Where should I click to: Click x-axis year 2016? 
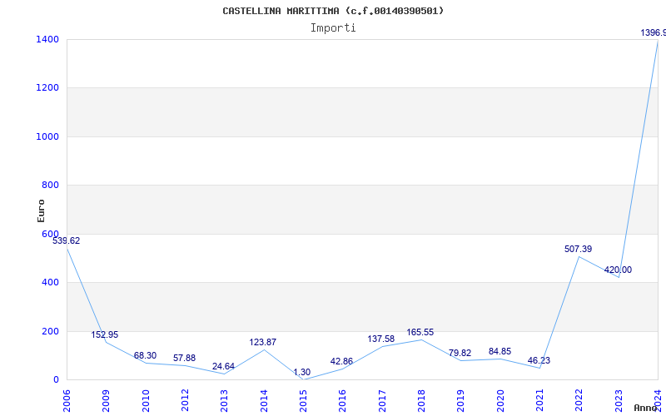pos(343,401)
